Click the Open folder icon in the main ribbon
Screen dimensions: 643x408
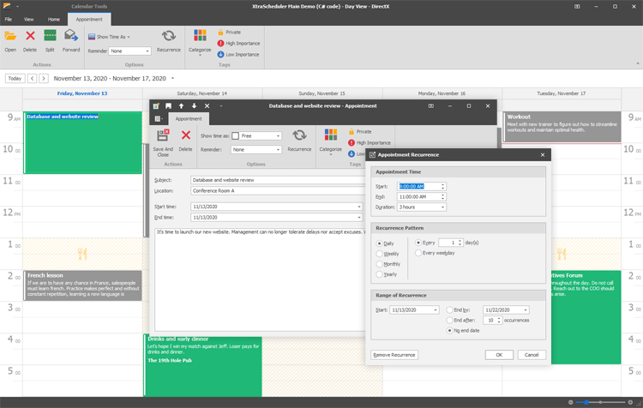[10, 37]
